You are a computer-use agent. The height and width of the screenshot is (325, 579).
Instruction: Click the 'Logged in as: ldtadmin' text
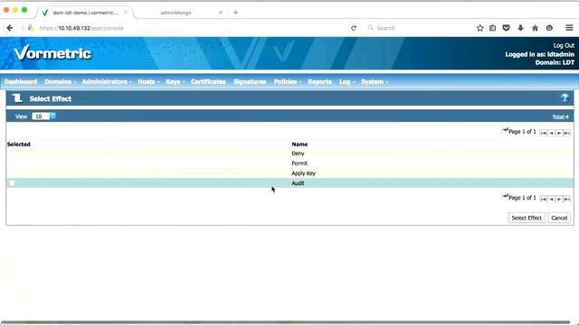click(x=539, y=54)
